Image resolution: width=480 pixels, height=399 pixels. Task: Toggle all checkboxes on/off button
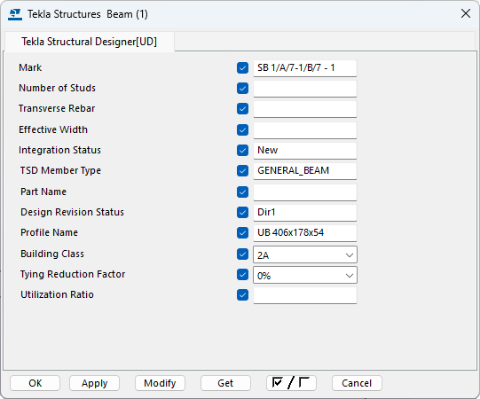[x=291, y=383]
